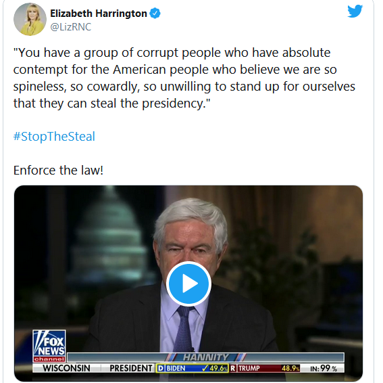Click the WISCONSIN label in the ticker

(66, 368)
